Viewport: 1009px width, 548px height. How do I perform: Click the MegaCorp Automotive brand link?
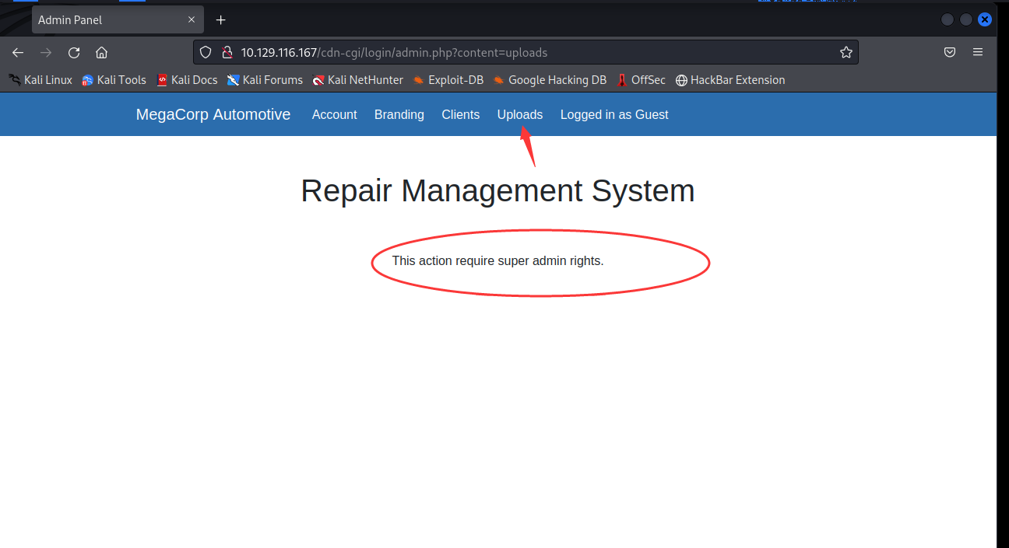coord(213,114)
